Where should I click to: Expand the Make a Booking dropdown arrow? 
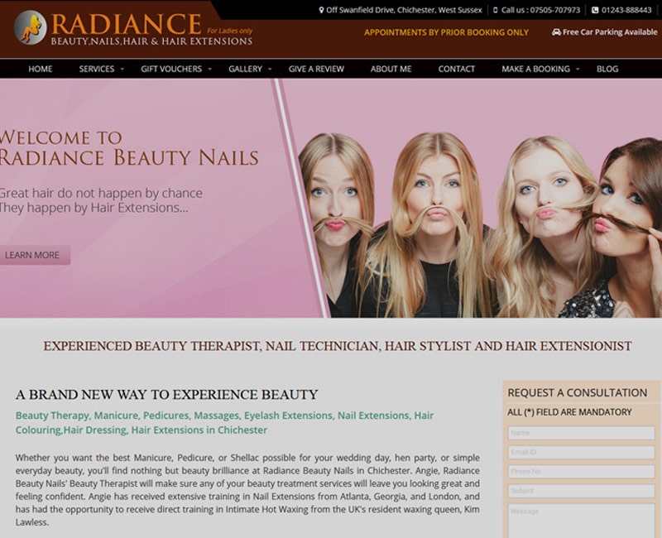pos(578,69)
